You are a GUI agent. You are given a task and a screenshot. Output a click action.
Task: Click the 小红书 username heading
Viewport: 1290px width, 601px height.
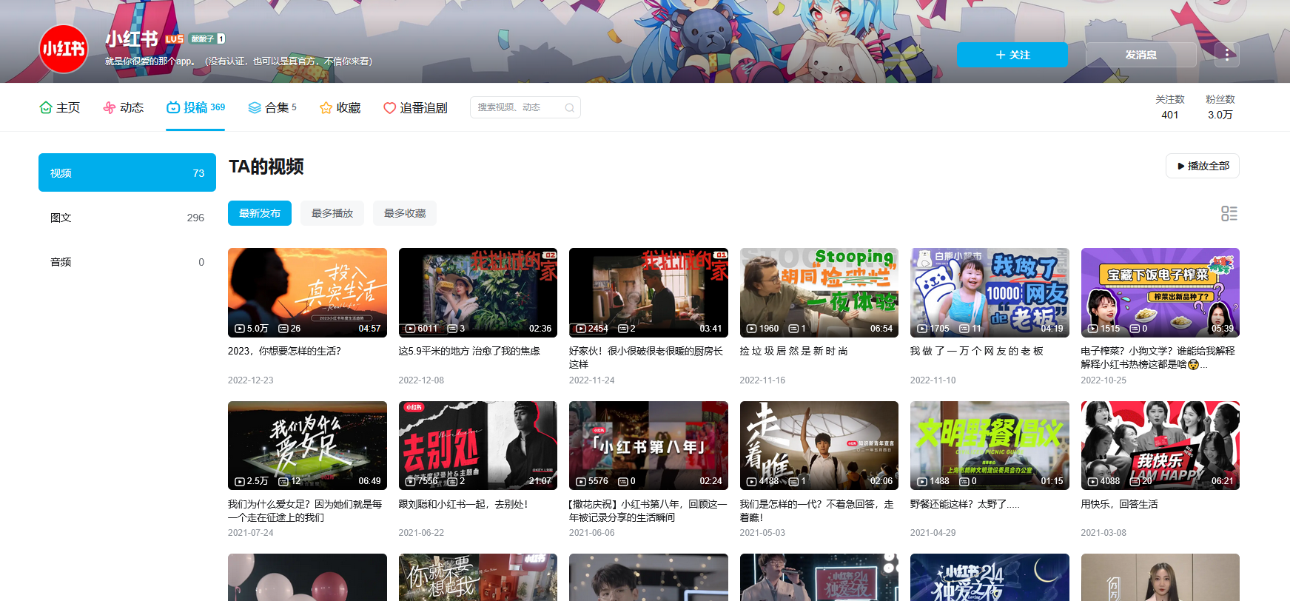coord(132,39)
